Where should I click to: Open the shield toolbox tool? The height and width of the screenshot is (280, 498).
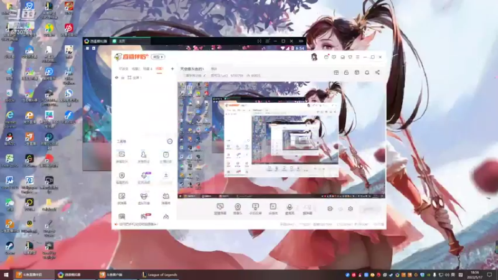click(121, 178)
